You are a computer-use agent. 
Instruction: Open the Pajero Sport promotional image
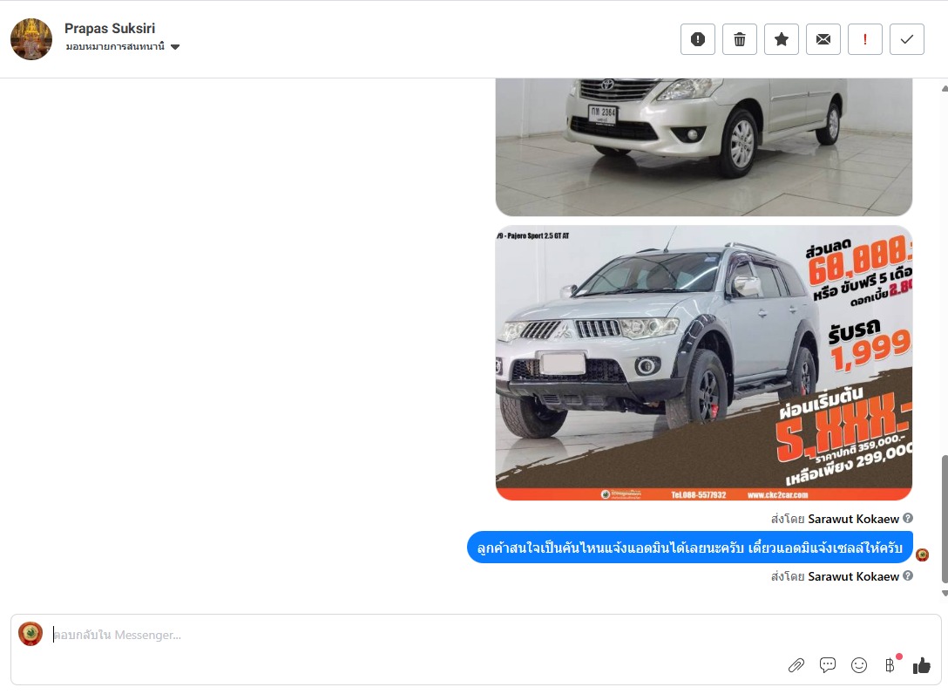703,363
